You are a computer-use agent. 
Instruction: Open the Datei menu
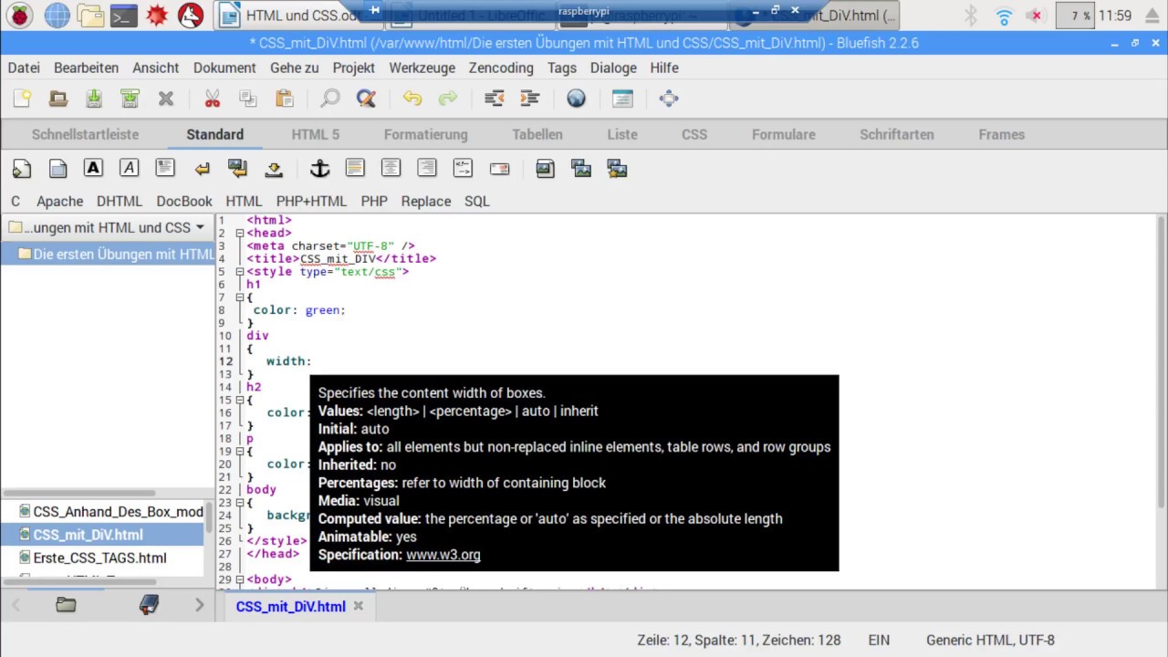click(x=24, y=68)
